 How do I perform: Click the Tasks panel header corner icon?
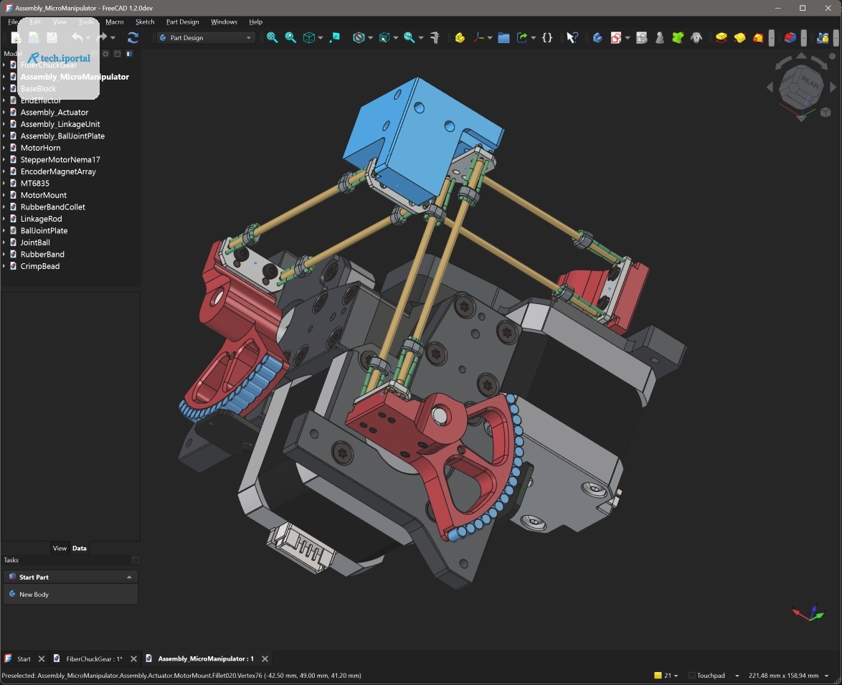136,560
